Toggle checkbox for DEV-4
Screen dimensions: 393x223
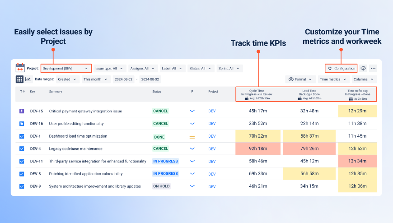(x=22, y=149)
